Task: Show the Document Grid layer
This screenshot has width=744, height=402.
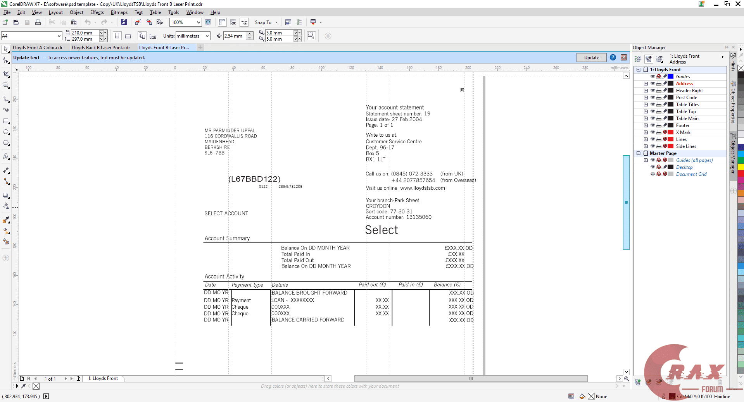Action: click(653, 174)
